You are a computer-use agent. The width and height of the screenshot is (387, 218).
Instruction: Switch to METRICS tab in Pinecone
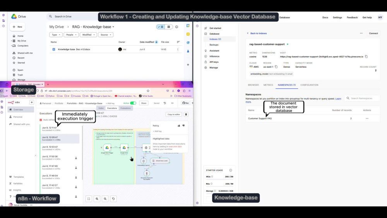[x=268, y=85]
